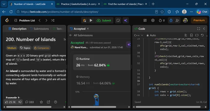Open the streak flame counter
This screenshot has width=210, height=111.
[162, 20]
